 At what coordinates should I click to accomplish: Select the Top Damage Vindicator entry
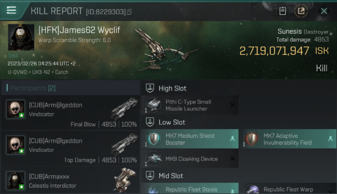click(71, 148)
